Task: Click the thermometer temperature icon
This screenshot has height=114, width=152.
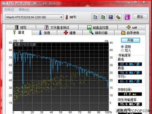Action: point(67,17)
